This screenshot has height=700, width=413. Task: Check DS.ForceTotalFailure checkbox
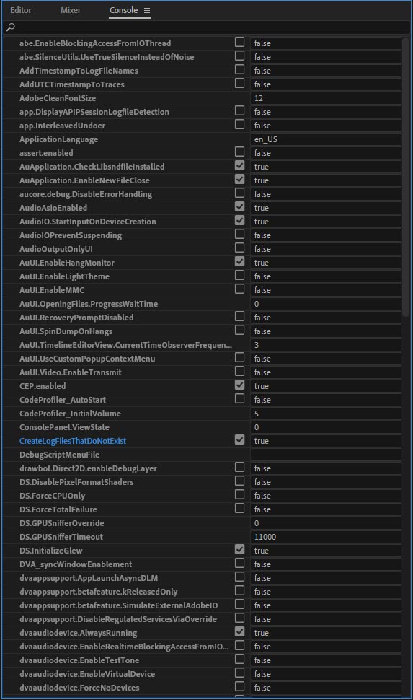click(239, 508)
